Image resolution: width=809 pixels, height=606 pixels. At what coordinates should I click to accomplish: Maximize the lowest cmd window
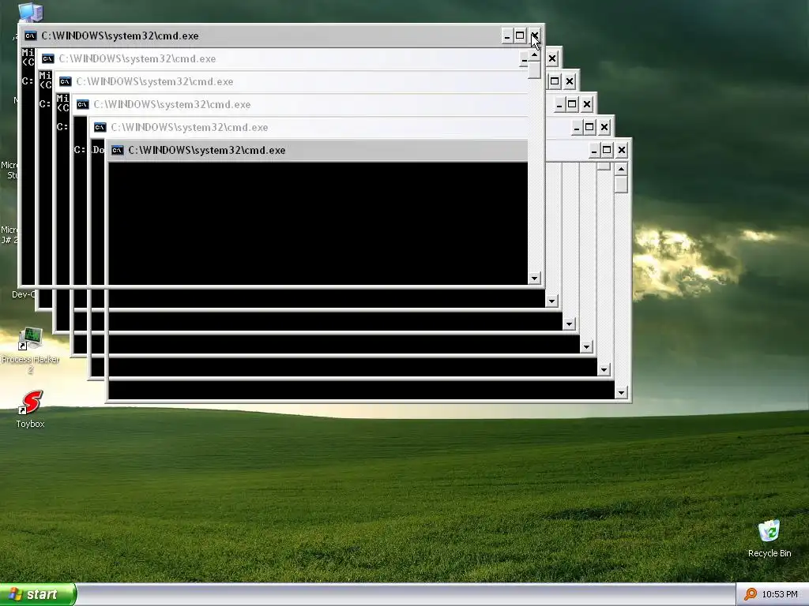tap(608, 151)
